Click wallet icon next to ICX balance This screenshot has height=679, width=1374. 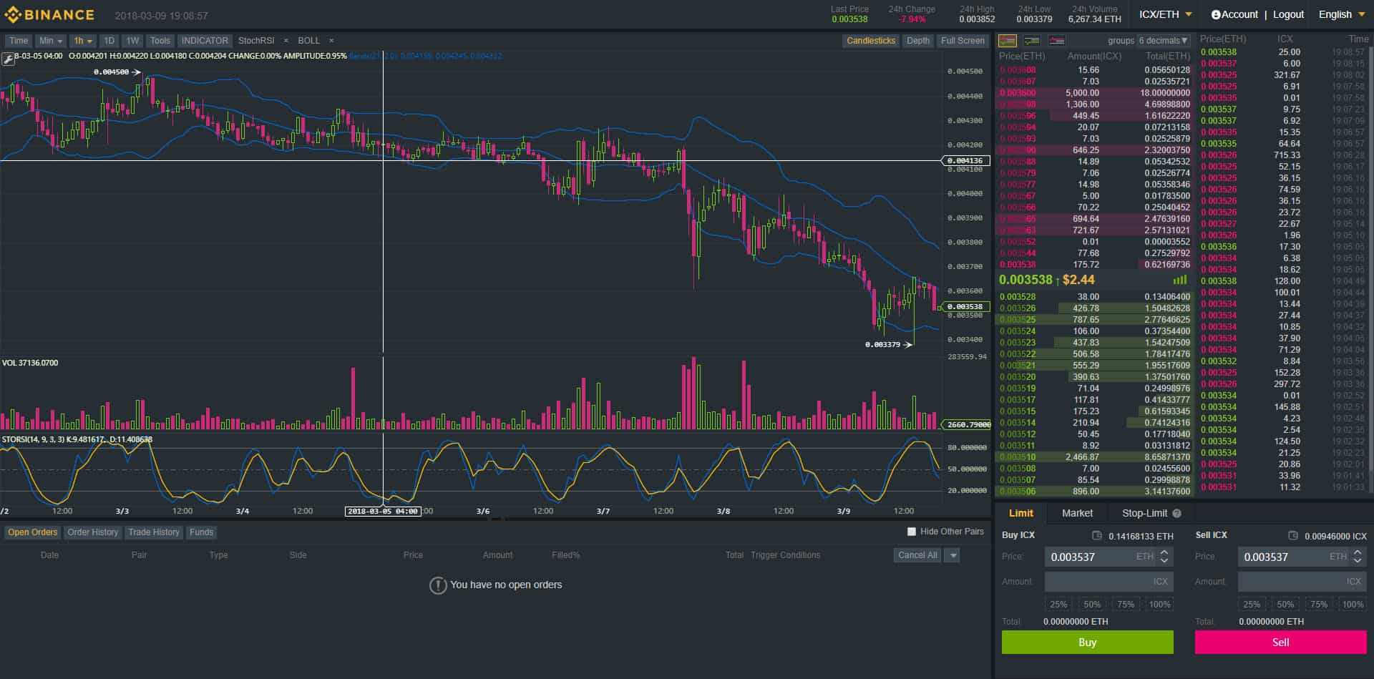point(1293,535)
